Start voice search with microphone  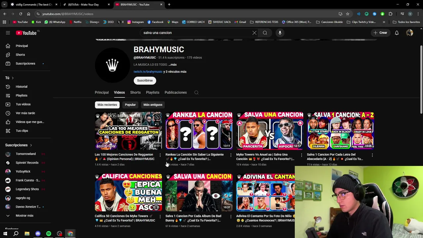pos(280,33)
